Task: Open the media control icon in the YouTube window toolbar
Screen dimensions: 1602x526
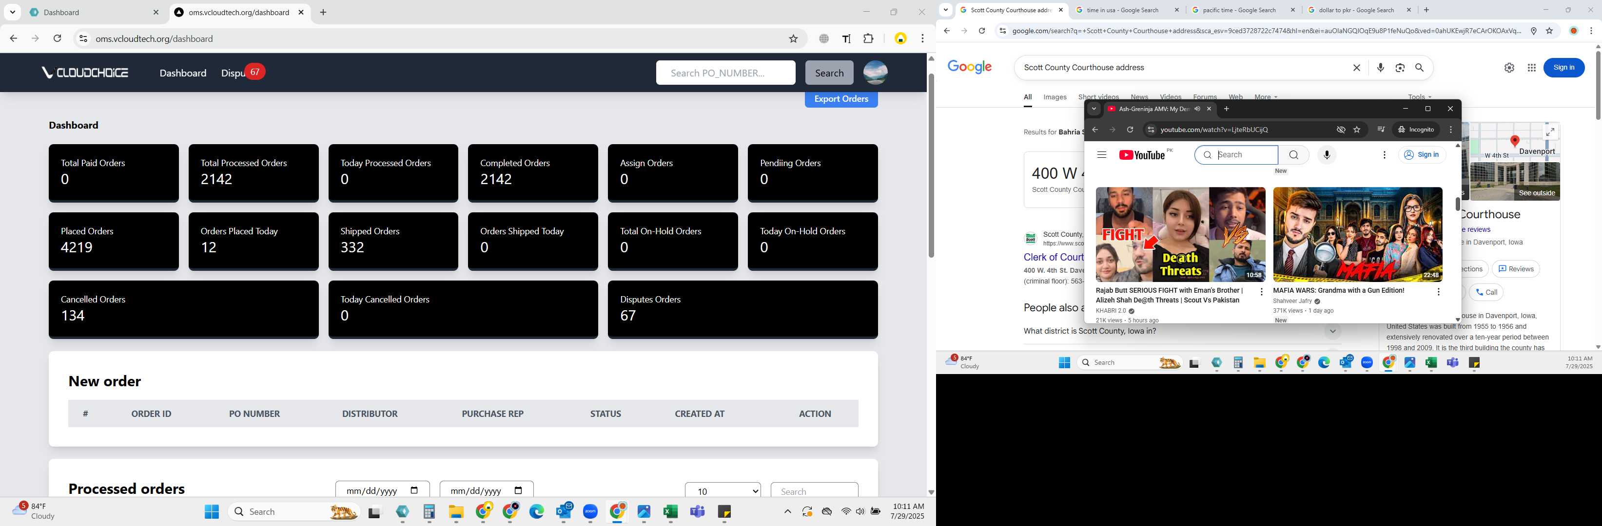Action: [1381, 129]
